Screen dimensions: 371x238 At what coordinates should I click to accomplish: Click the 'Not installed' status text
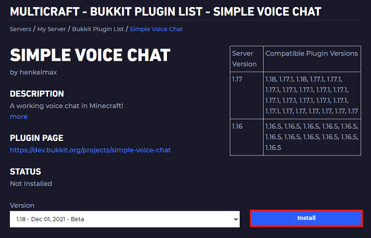point(31,184)
